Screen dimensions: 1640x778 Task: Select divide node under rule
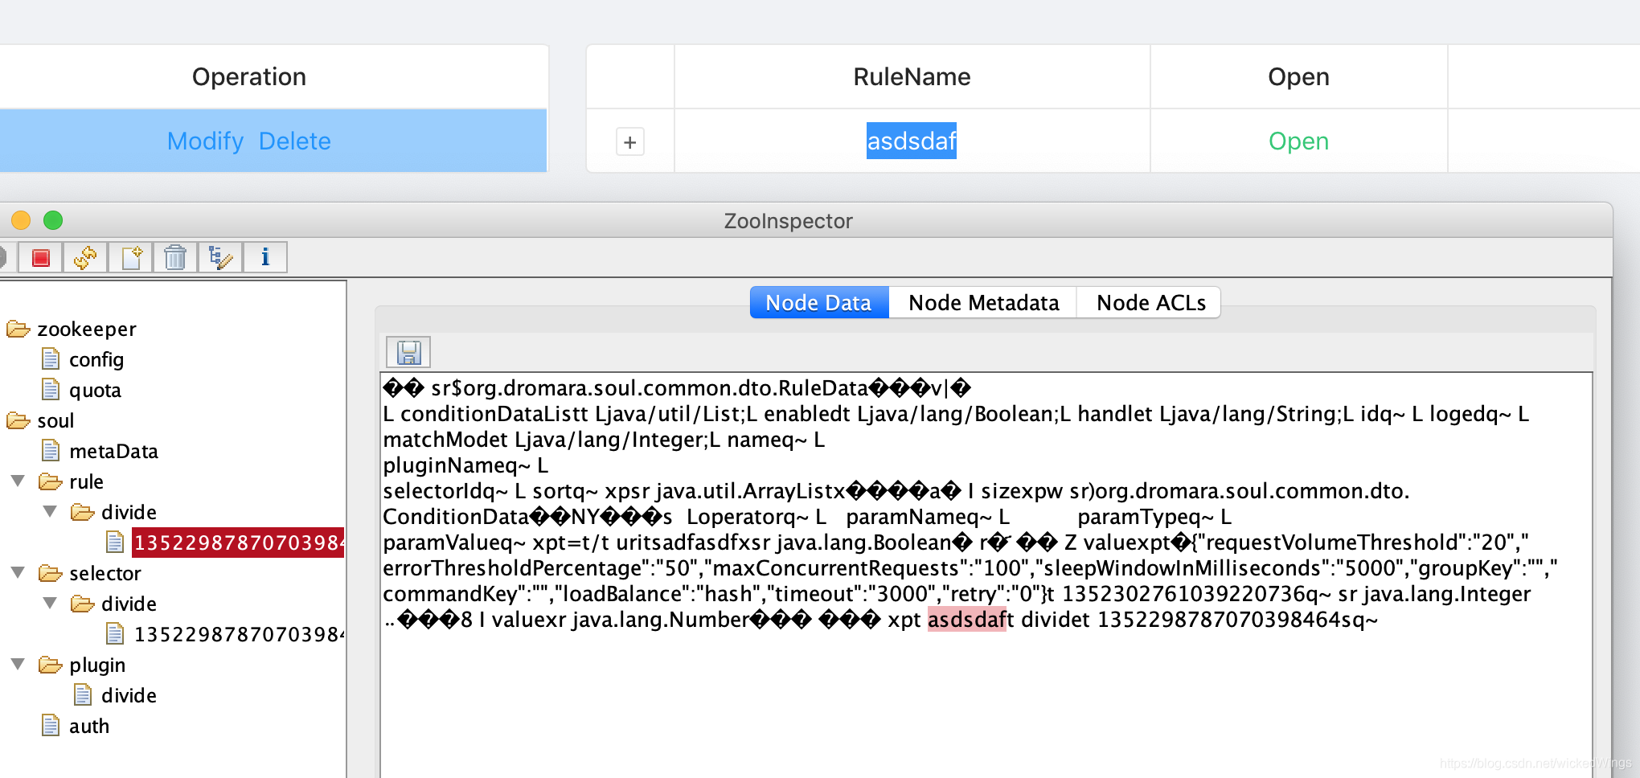pos(129,512)
